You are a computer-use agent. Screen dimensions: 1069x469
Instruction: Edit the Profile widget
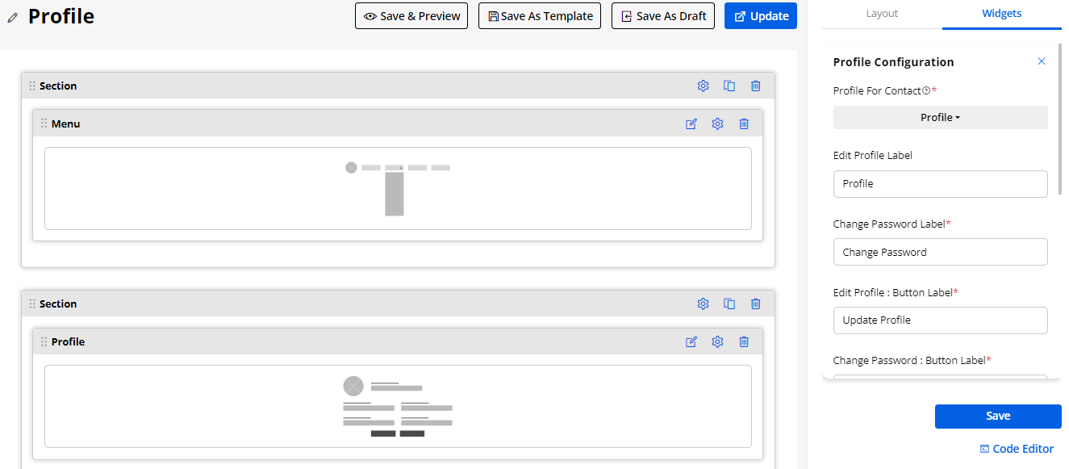pyautogui.click(x=691, y=341)
